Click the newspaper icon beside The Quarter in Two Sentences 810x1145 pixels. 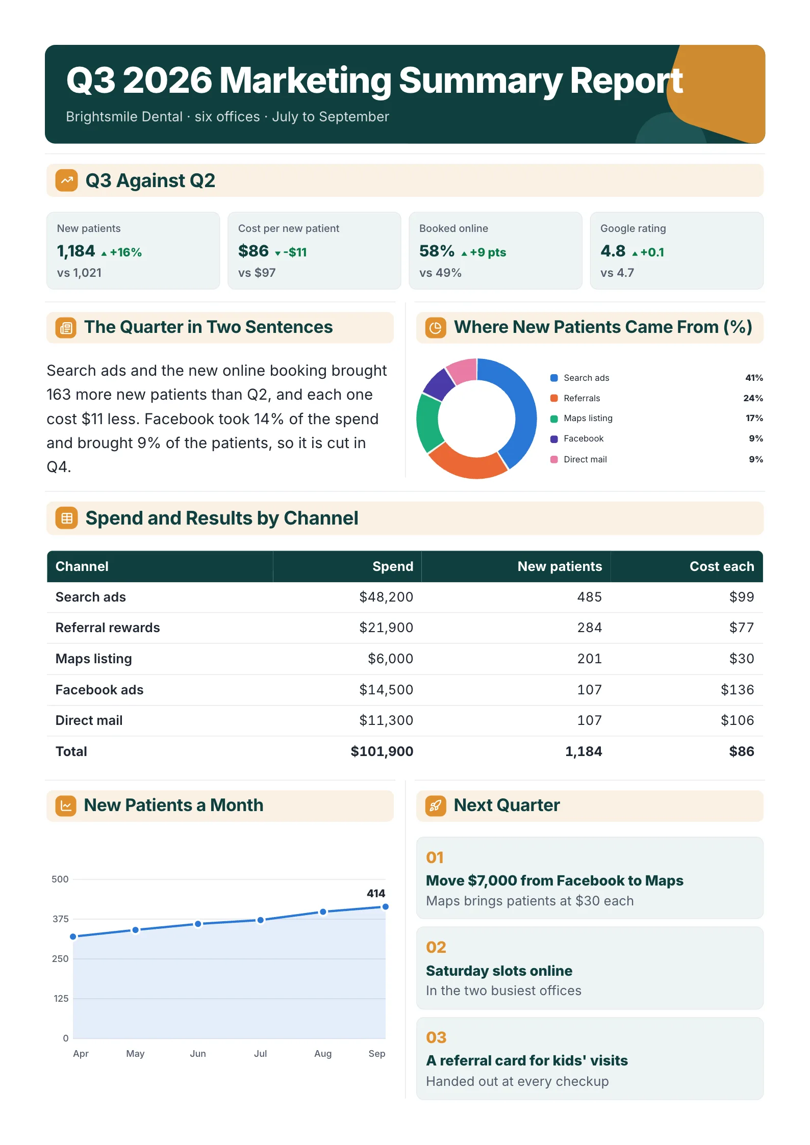(66, 328)
